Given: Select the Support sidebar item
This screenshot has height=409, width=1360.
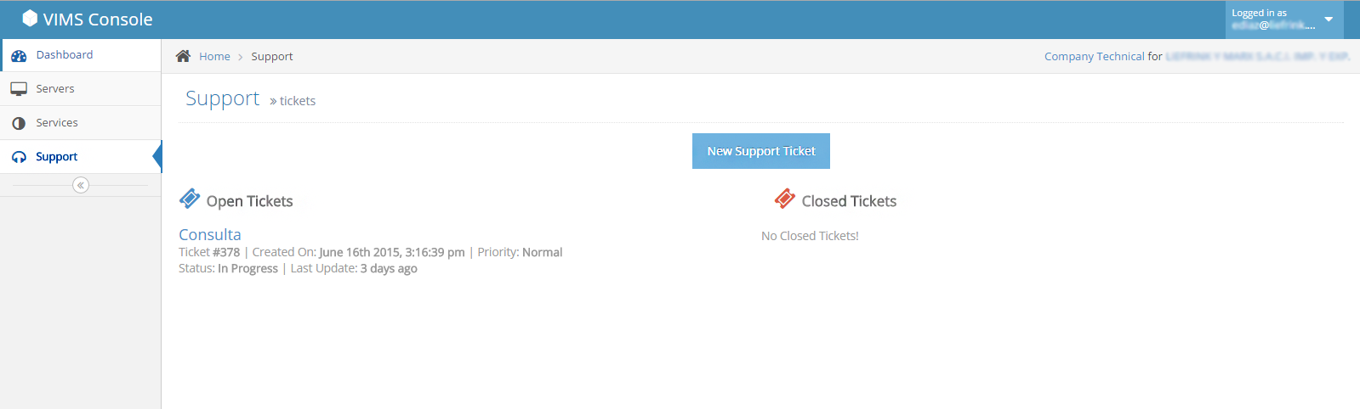Looking at the screenshot, I should (81, 157).
